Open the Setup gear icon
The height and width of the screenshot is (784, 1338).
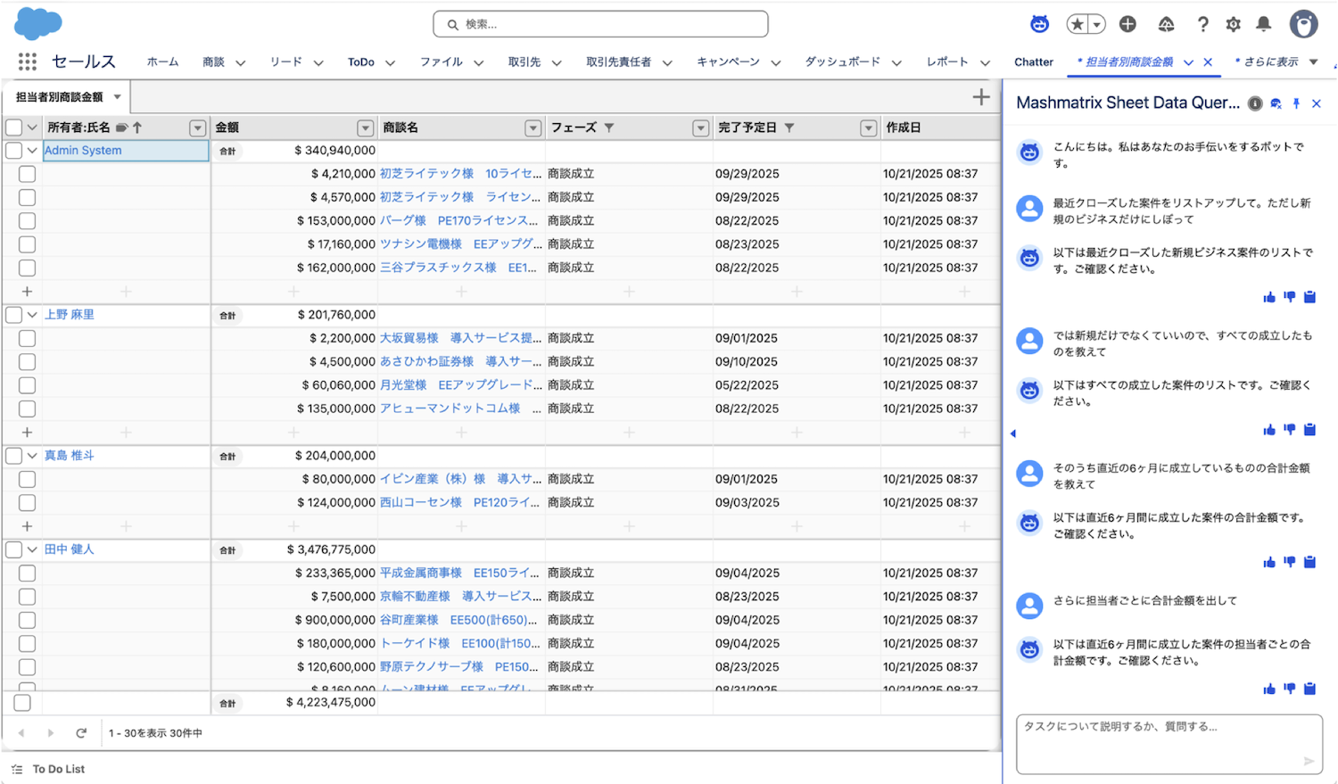[1233, 24]
